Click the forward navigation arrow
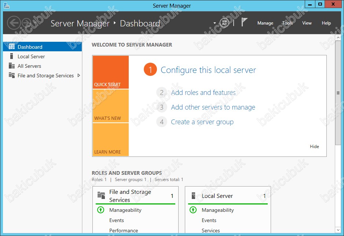The width and height of the screenshot is (344, 236). point(27,23)
